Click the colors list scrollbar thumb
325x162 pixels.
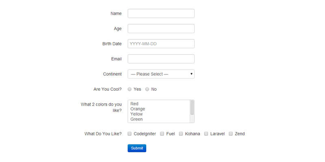point(192,107)
